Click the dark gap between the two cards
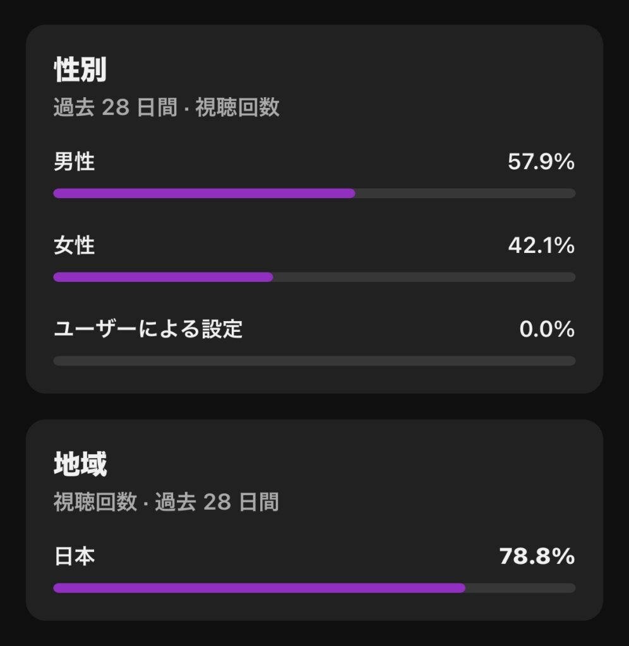Viewport: 629px width, 646px height. [314, 407]
